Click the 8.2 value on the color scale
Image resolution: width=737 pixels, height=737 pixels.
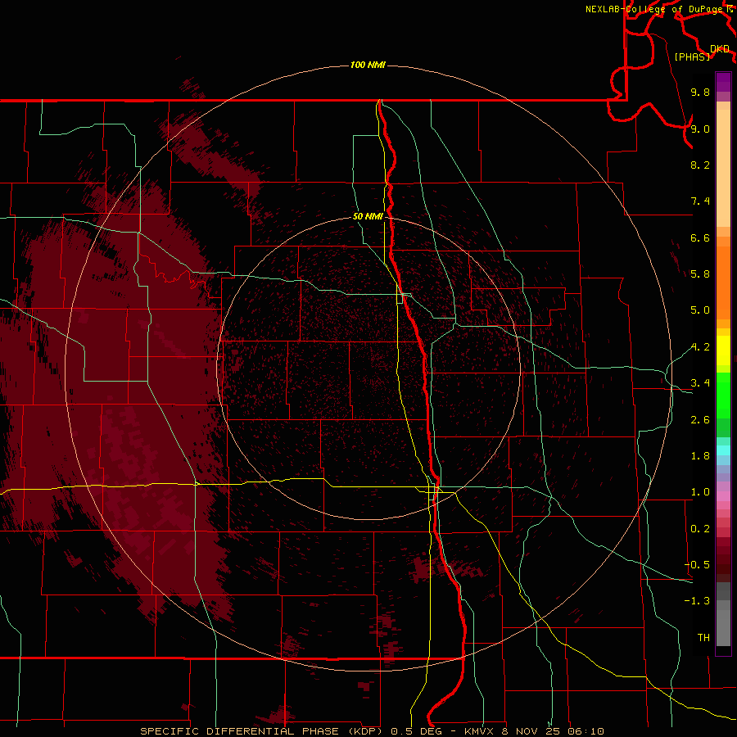pyautogui.click(x=700, y=165)
